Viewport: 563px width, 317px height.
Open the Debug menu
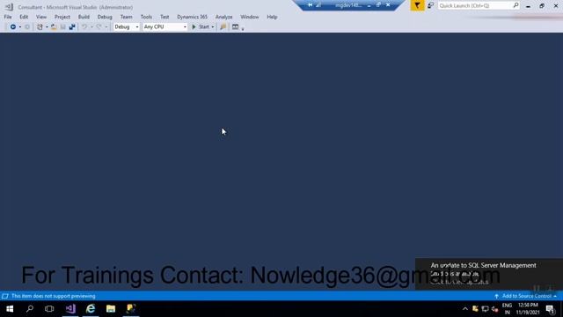coord(105,17)
